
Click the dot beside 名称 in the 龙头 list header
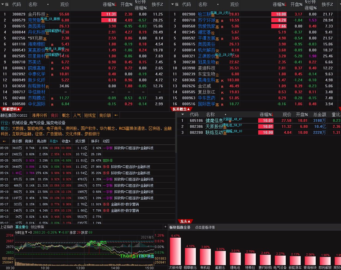(226, 114)
